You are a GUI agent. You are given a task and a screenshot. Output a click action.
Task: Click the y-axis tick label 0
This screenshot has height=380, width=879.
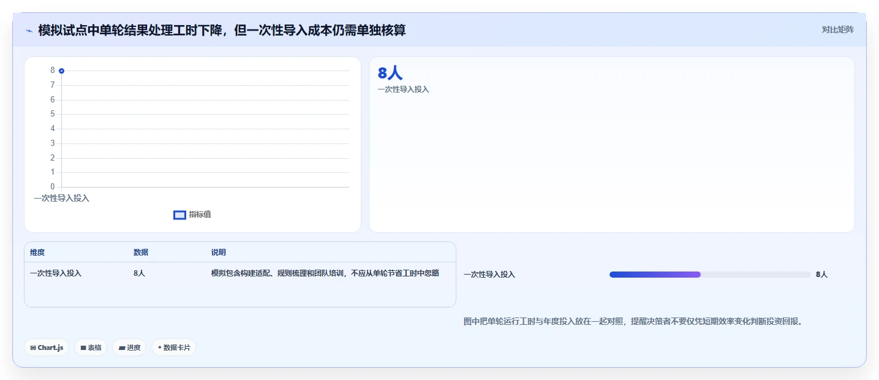tap(53, 187)
